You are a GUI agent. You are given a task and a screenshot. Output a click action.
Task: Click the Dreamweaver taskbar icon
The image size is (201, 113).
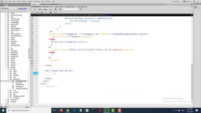coord(106,110)
